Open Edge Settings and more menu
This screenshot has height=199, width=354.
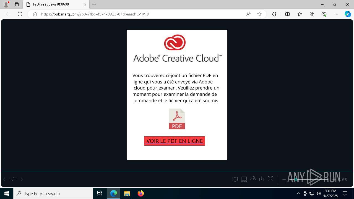pyautogui.click(x=336, y=14)
